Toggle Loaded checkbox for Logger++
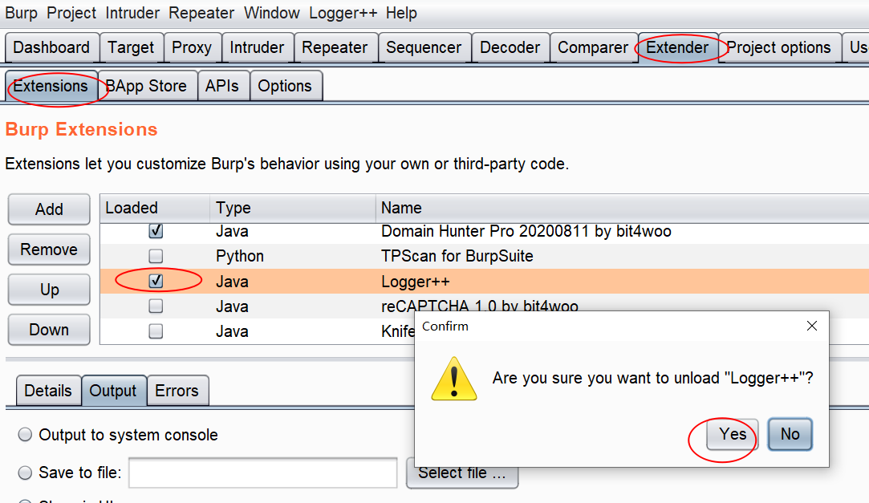Viewport: 869px width, 503px height. 156,281
